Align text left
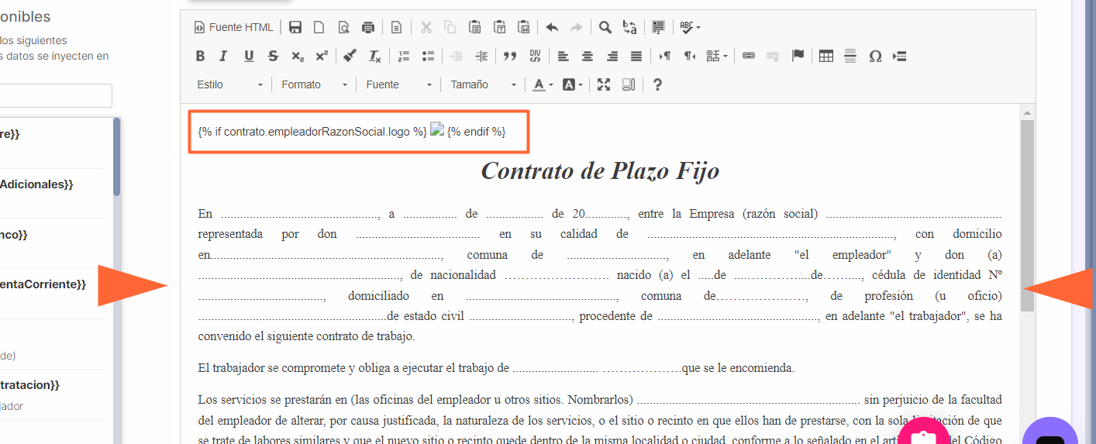The image size is (1096, 444). 564,56
